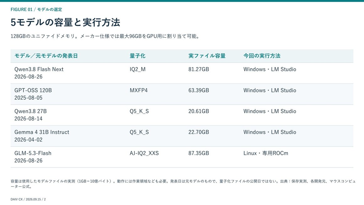Click the date '2026-08-26' under Qwen3.8 Flash Next

(28, 77)
